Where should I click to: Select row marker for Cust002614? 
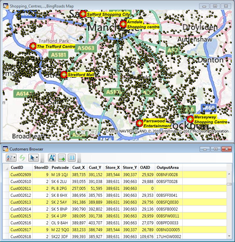point(6,209)
